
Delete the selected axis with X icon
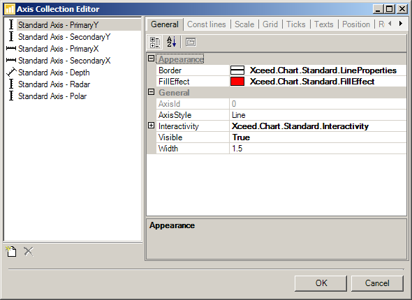[x=29, y=251]
